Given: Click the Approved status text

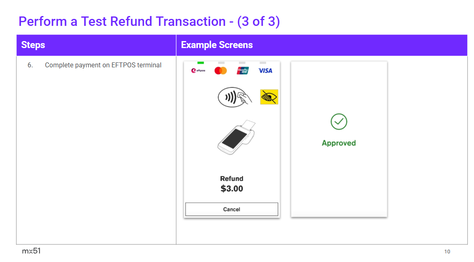Looking at the screenshot, I should point(339,143).
